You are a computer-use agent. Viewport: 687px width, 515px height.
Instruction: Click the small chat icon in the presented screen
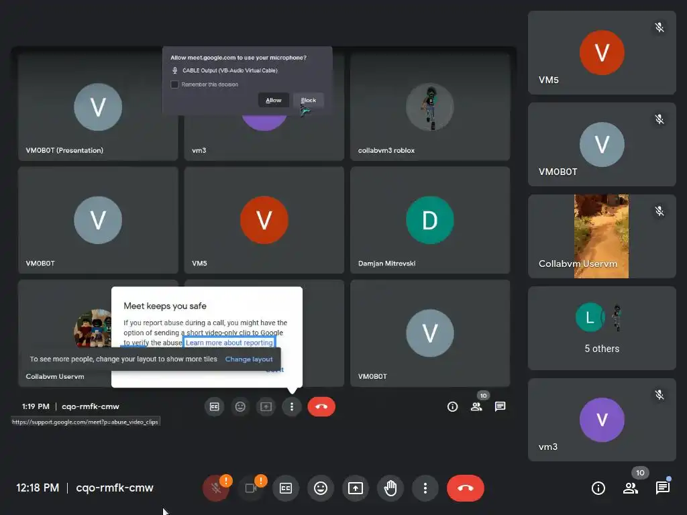click(500, 407)
